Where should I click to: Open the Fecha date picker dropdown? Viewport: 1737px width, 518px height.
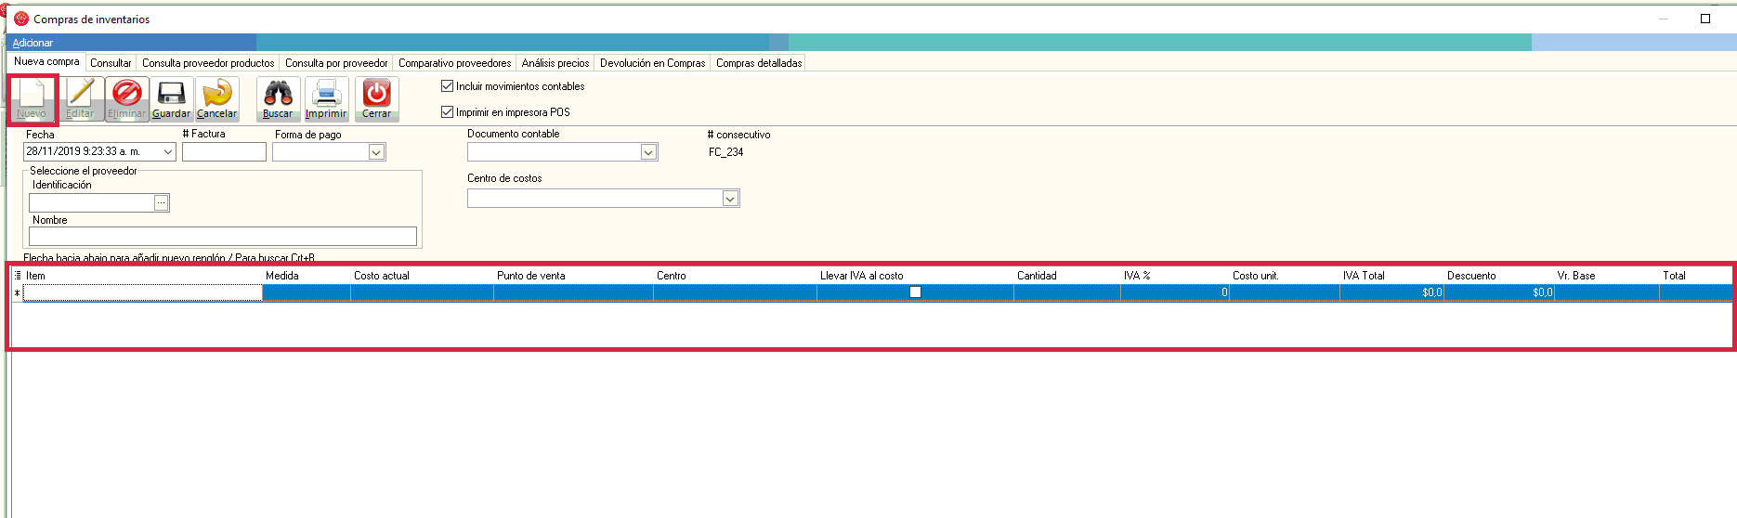click(168, 152)
